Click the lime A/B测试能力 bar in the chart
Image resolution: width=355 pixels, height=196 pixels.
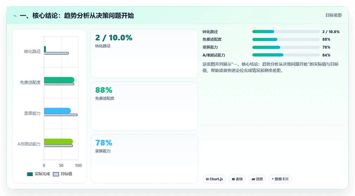(58, 142)
